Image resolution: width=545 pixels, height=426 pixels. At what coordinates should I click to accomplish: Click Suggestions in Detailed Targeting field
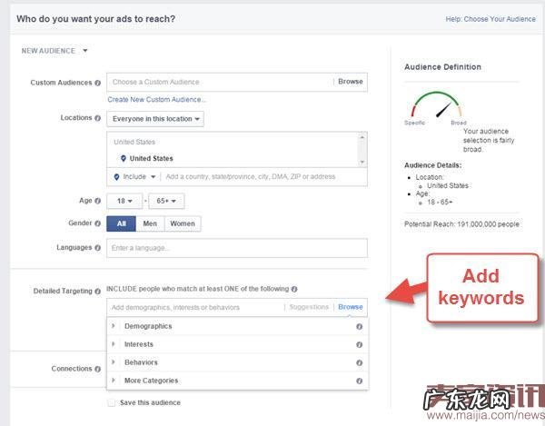pos(309,307)
